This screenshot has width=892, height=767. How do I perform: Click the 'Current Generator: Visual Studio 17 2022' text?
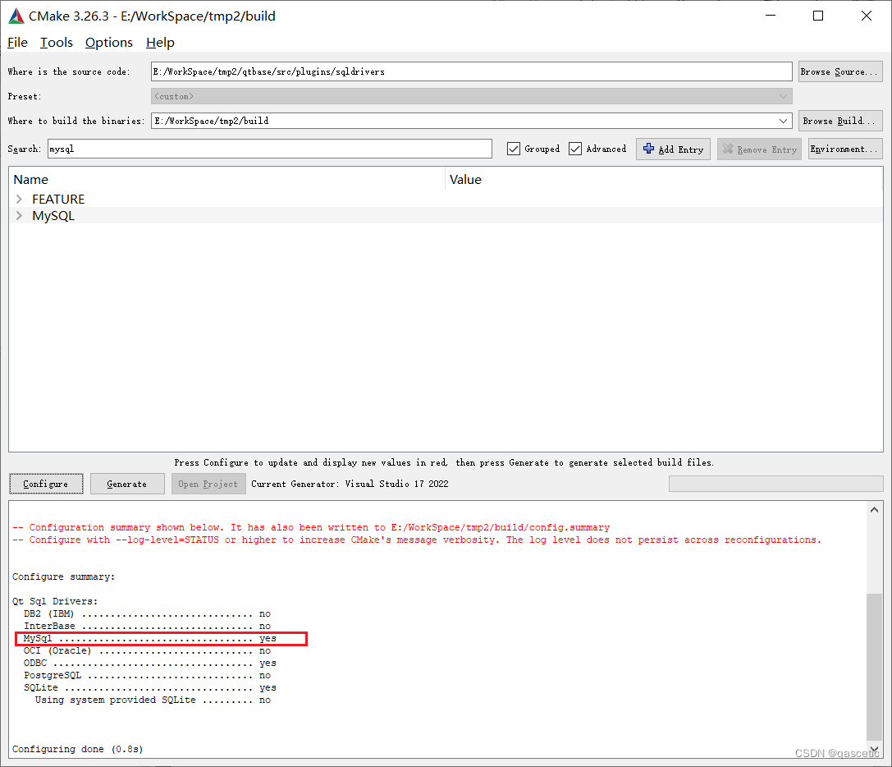350,484
